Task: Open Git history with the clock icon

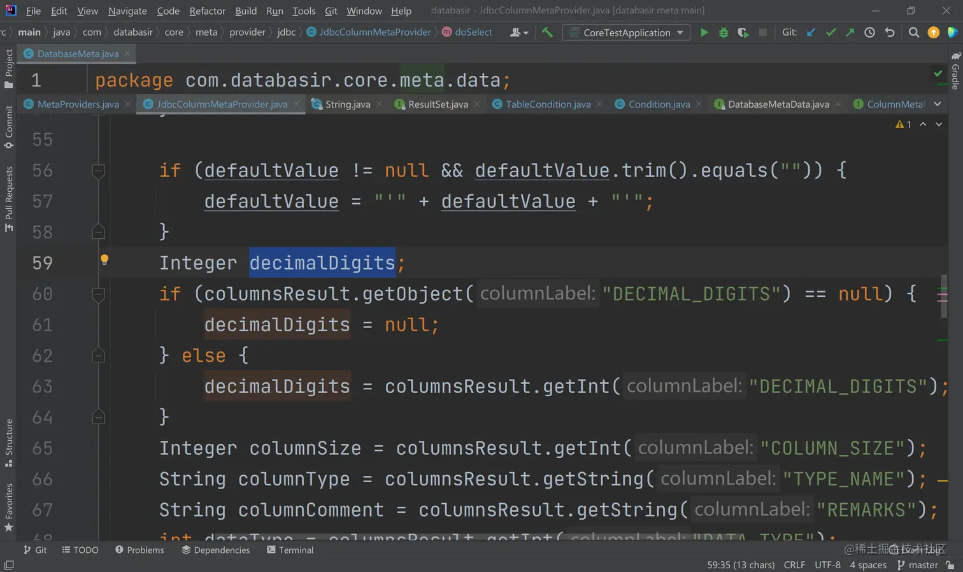Action: pos(869,32)
